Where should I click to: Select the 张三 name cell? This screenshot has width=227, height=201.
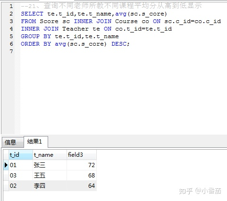[50, 165]
